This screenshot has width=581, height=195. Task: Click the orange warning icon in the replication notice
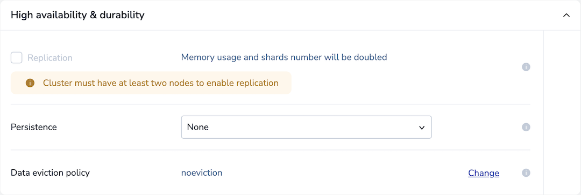click(x=30, y=82)
